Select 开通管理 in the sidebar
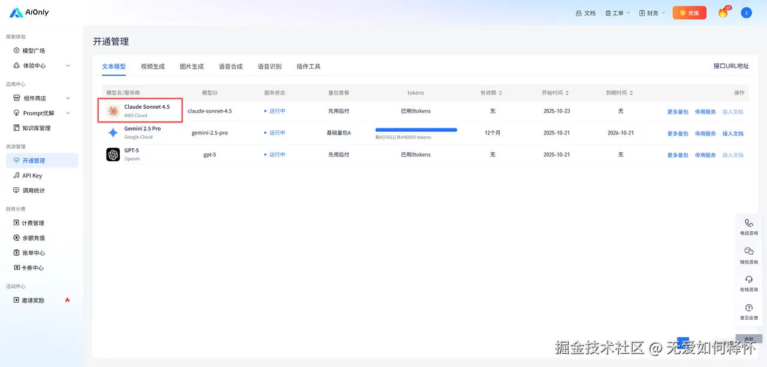Viewport: 767px width, 367px height. tap(41, 160)
